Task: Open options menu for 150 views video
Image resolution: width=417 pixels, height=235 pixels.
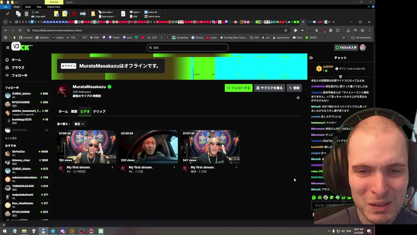Action: pyautogui.click(x=112, y=167)
